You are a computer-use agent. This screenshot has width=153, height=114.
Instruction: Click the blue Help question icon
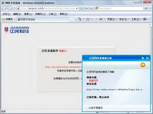[144, 19]
